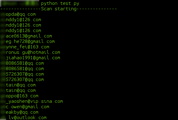Select jiahao1991@gmail.com in the output

click(x=33, y=58)
